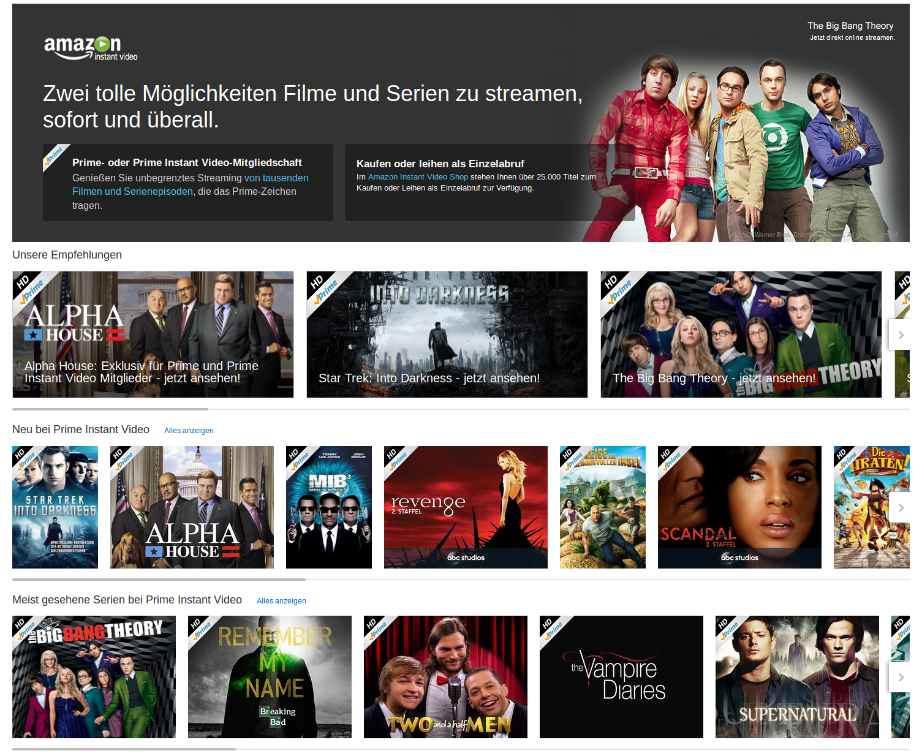Click 'Alles anzeigen' next to Meist gesehene Serien
The image size is (922, 756).
pos(281,601)
